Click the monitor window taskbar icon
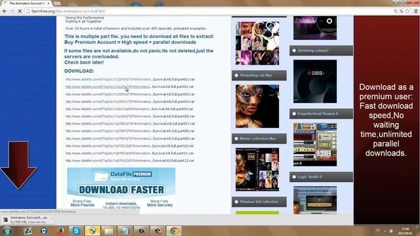 click(x=125, y=231)
